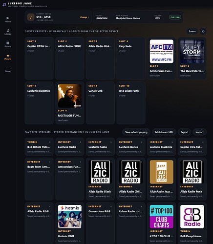Remove the Beats from Ams favorite
This screenshot has height=244, width=213.
pos(50,162)
